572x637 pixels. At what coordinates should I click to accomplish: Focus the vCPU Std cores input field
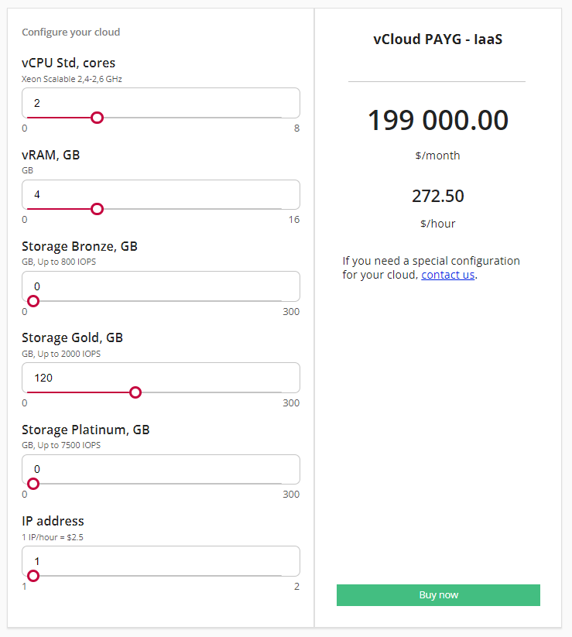click(x=160, y=102)
